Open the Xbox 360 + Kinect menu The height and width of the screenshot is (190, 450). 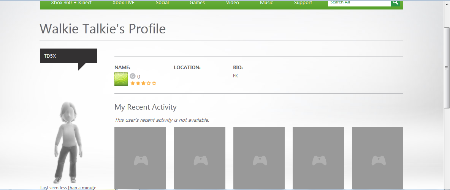71,3
